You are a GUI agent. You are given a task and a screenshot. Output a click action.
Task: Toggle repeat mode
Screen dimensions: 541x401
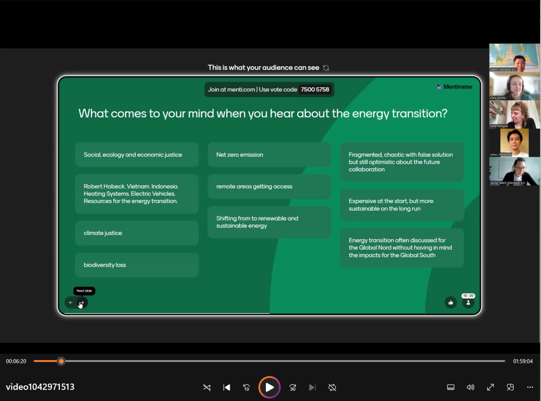pos(332,387)
